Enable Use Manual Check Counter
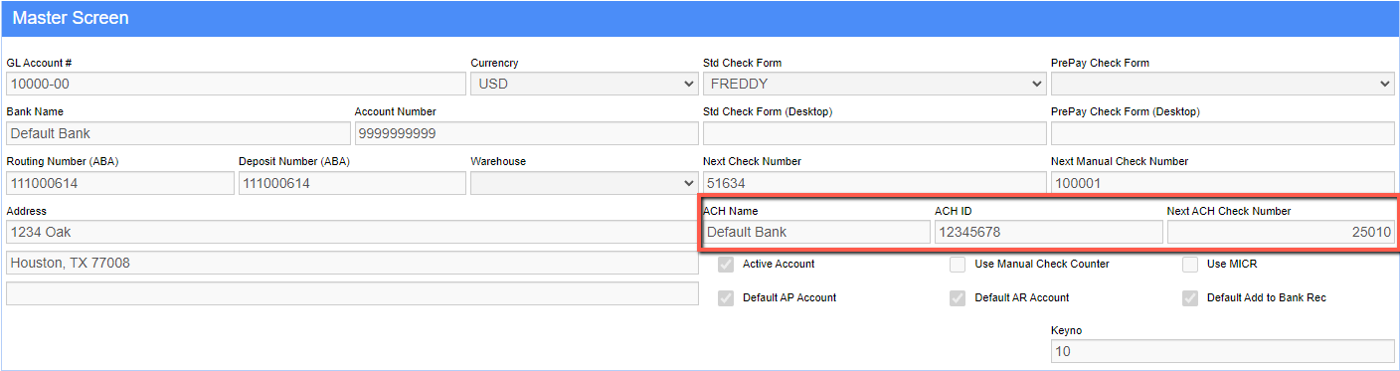Image resolution: width=1400 pixels, height=371 pixels. 958,264
